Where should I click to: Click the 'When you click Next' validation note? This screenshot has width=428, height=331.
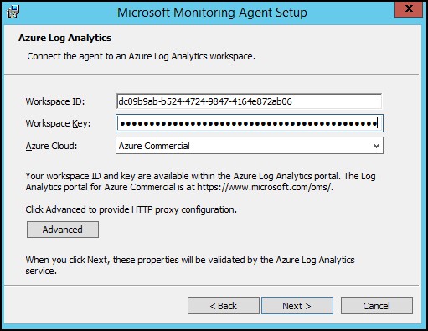click(190, 265)
